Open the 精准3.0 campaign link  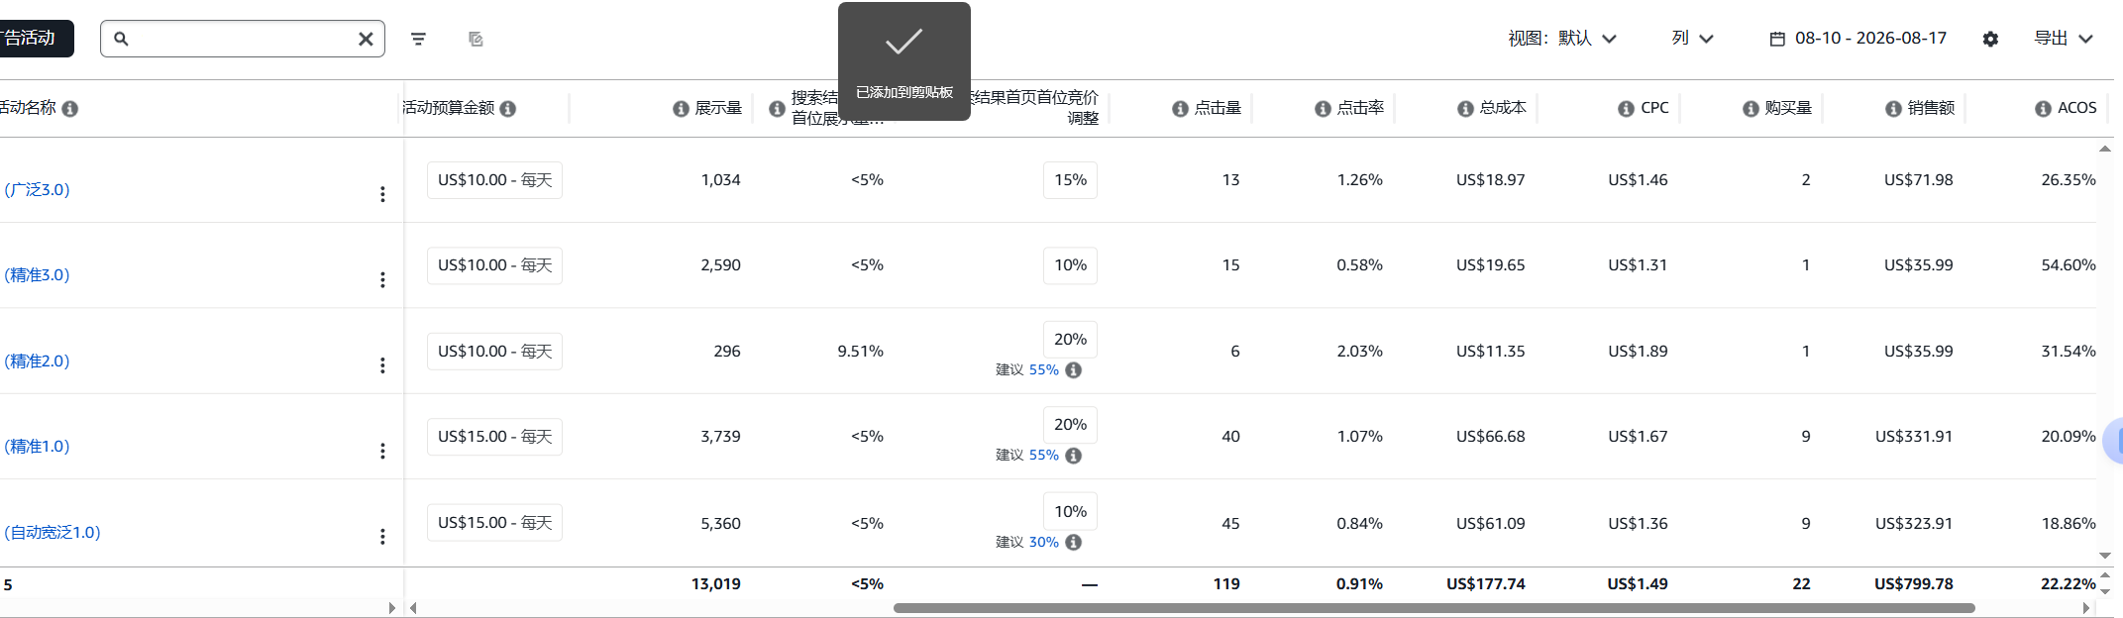38,275
